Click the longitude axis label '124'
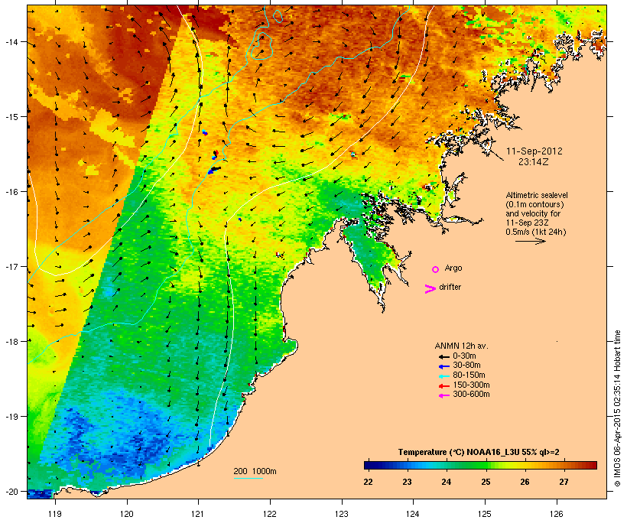 [413, 514]
